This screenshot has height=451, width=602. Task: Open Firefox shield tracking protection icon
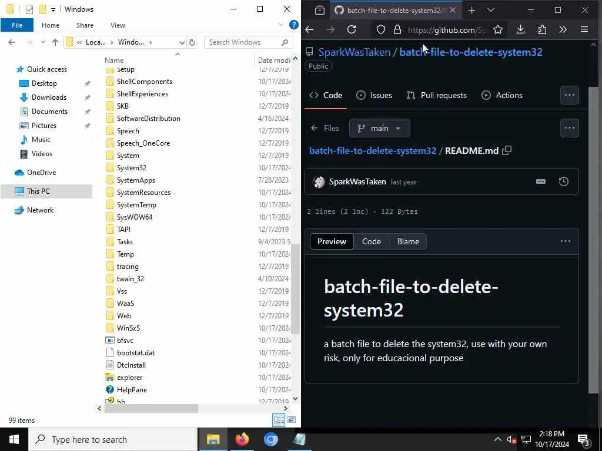point(380,29)
